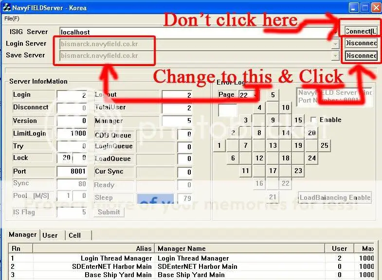Click the TotalUser value field

[177, 108]
